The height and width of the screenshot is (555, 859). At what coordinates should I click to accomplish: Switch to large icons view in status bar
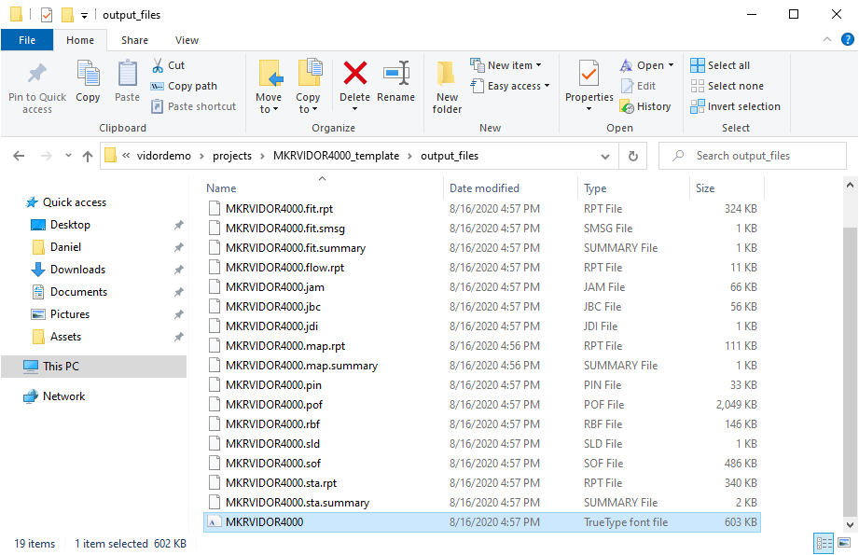click(x=844, y=543)
